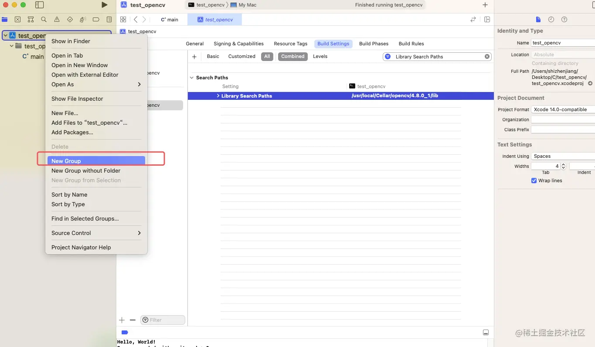The height and width of the screenshot is (347, 595).
Task: Open the Issue navigator warning icon
Action: pyautogui.click(x=57, y=19)
